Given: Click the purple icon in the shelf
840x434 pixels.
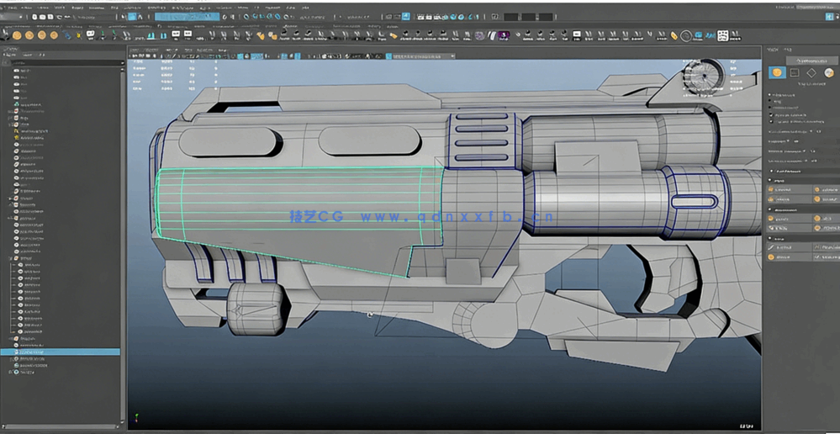Looking at the screenshot, I should [x=503, y=35].
